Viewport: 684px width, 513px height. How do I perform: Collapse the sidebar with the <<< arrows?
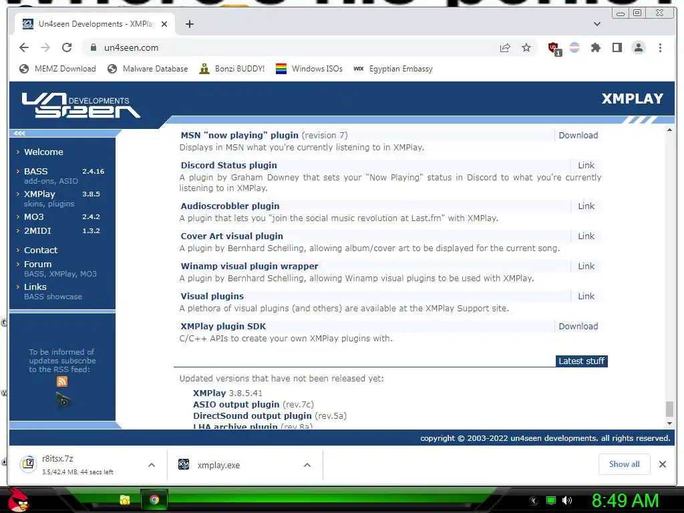click(x=19, y=134)
